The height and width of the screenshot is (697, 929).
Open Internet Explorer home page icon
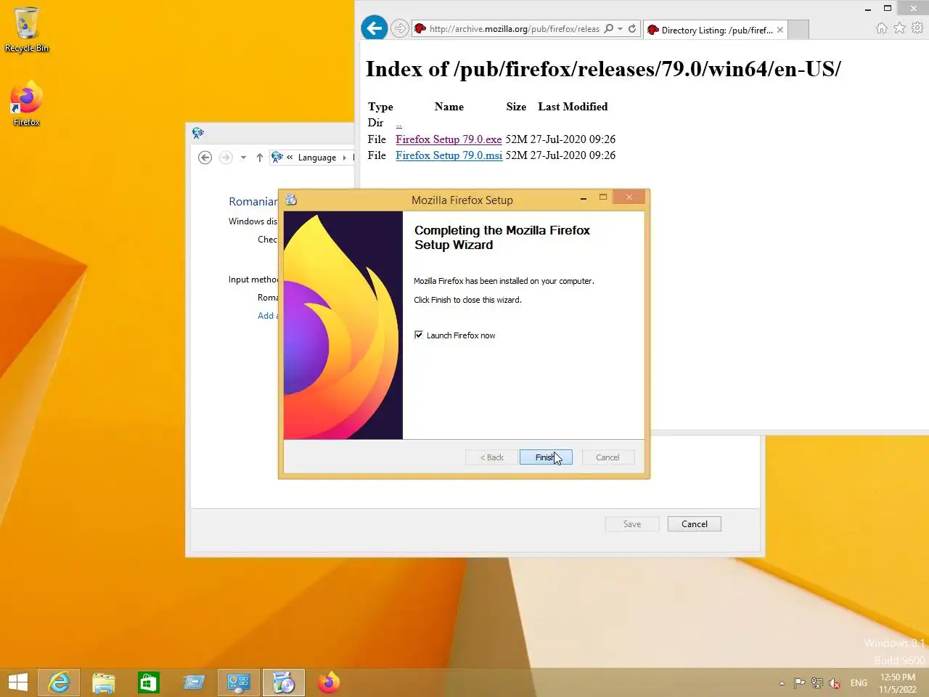881,28
